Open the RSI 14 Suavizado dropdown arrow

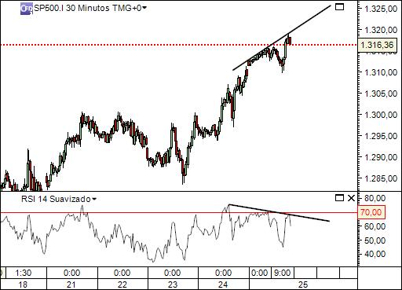click(94, 200)
